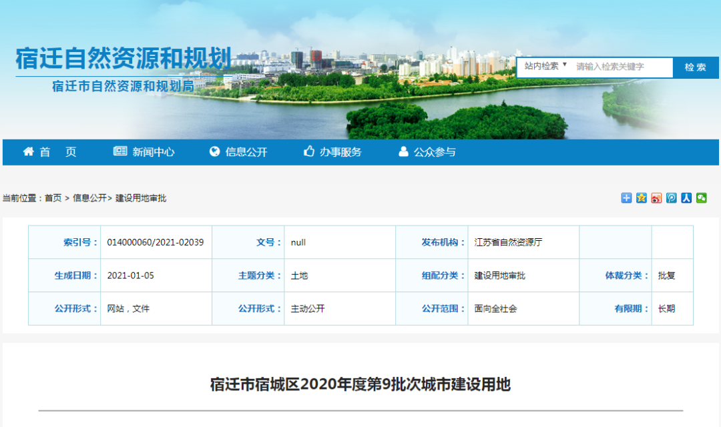Select the value 网站，文件
The height and width of the screenshot is (427, 721).
(x=128, y=309)
